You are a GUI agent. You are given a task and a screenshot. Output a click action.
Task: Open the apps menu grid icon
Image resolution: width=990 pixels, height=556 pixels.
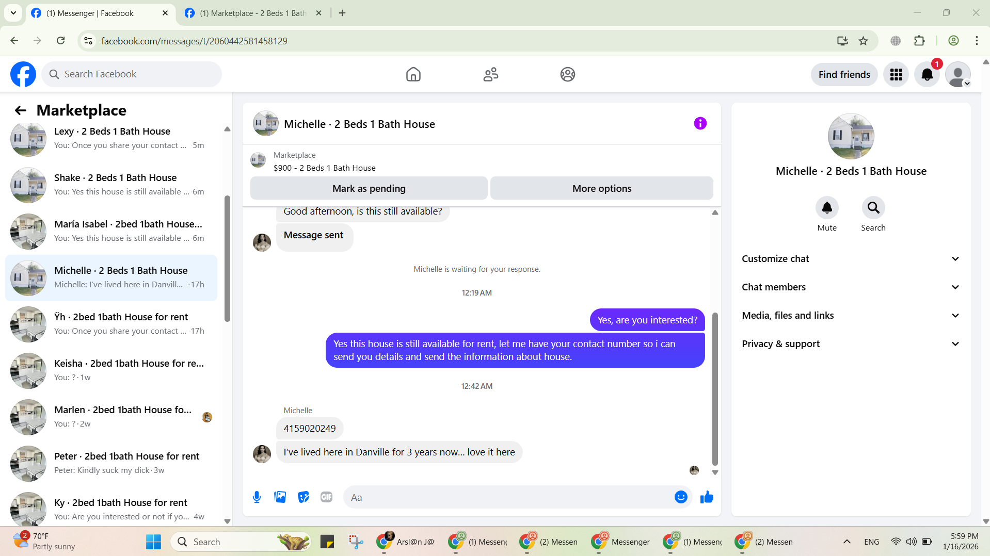[x=896, y=75]
